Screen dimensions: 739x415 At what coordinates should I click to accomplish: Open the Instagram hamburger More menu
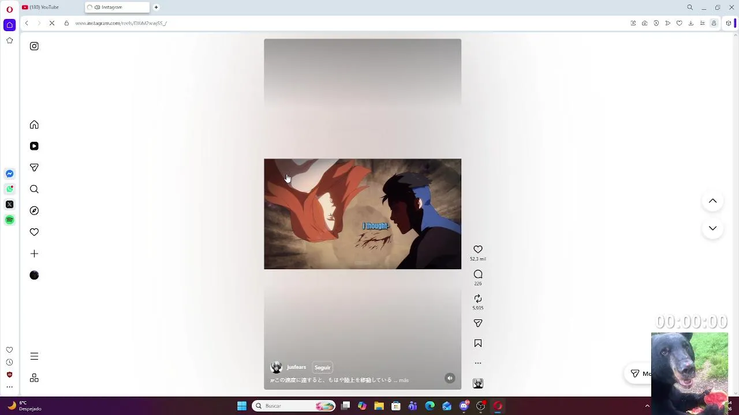pos(34,356)
